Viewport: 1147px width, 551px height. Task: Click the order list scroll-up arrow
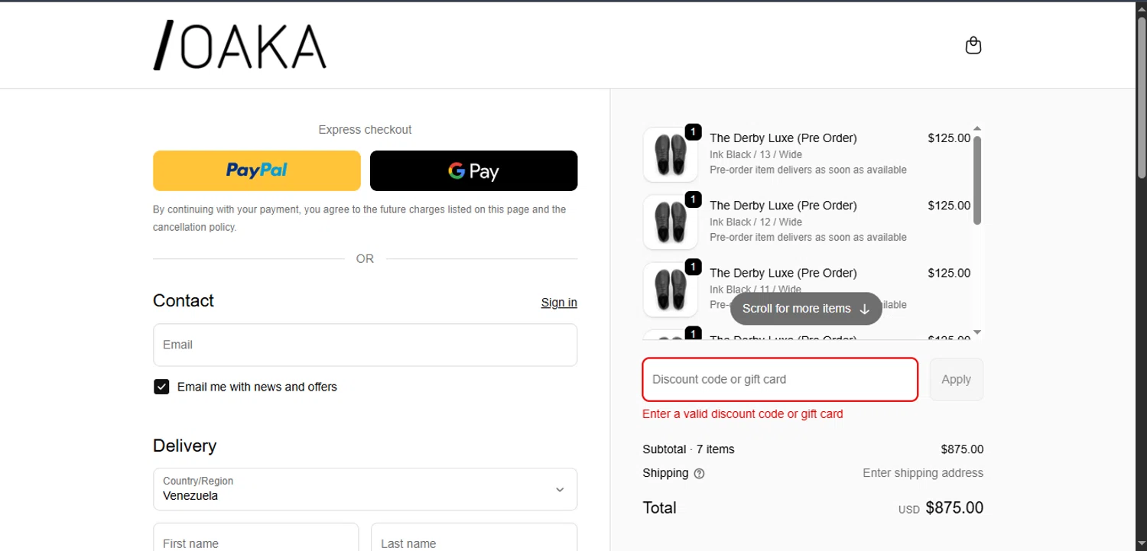coord(977,128)
